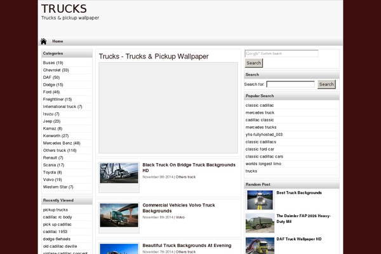Open the Renault (7) category

[53, 157]
